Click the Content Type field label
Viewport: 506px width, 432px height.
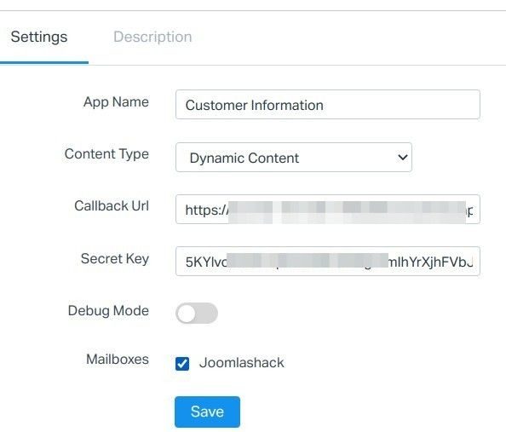pos(106,154)
